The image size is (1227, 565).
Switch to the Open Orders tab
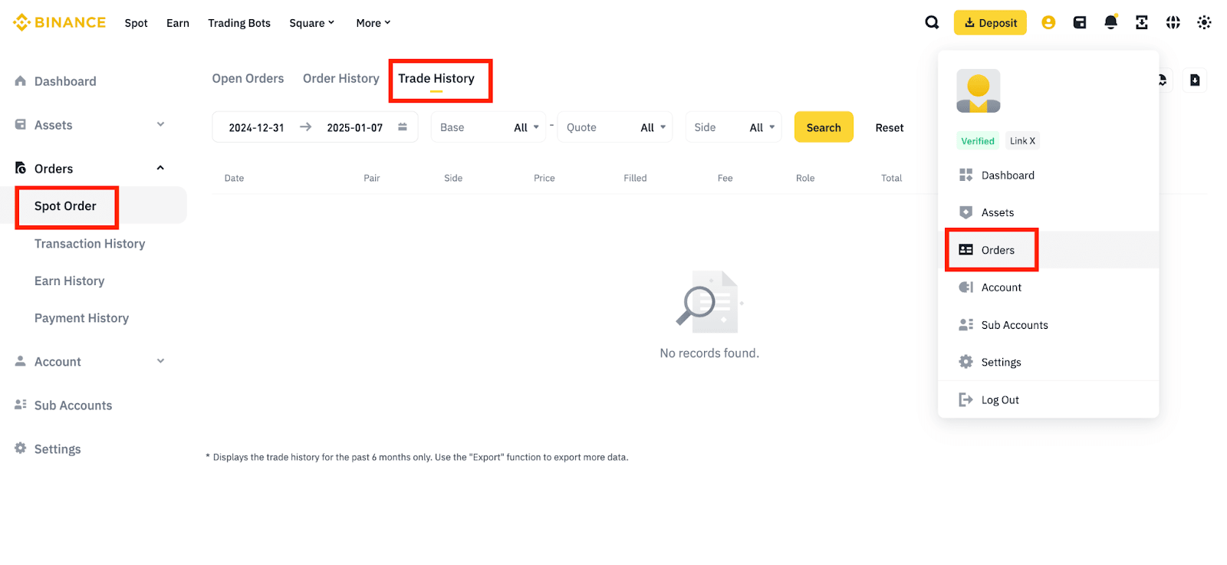(x=248, y=78)
